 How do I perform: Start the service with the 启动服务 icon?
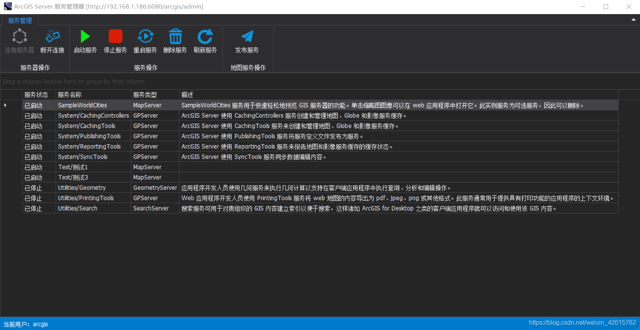(x=85, y=36)
